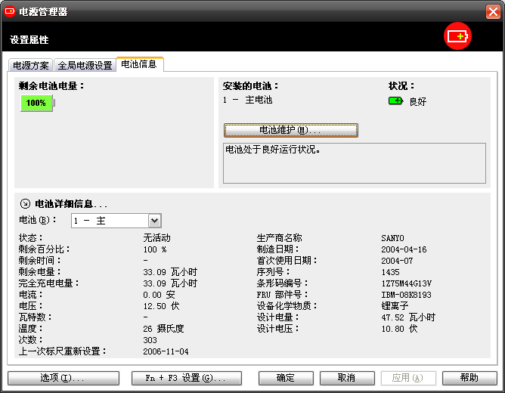Click the 应用(A) apply button

[x=408, y=378]
